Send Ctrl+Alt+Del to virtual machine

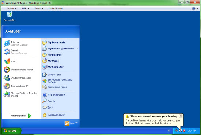tap(56, 8)
